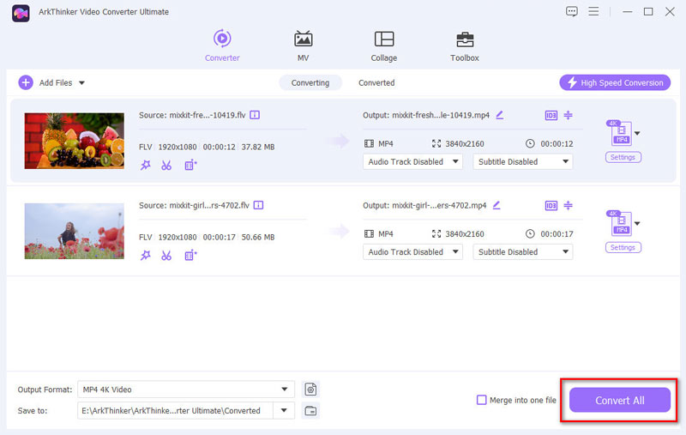The width and height of the screenshot is (686, 435).
Task: Open Settings for the 4702.mp4 output
Action: [623, 247]
